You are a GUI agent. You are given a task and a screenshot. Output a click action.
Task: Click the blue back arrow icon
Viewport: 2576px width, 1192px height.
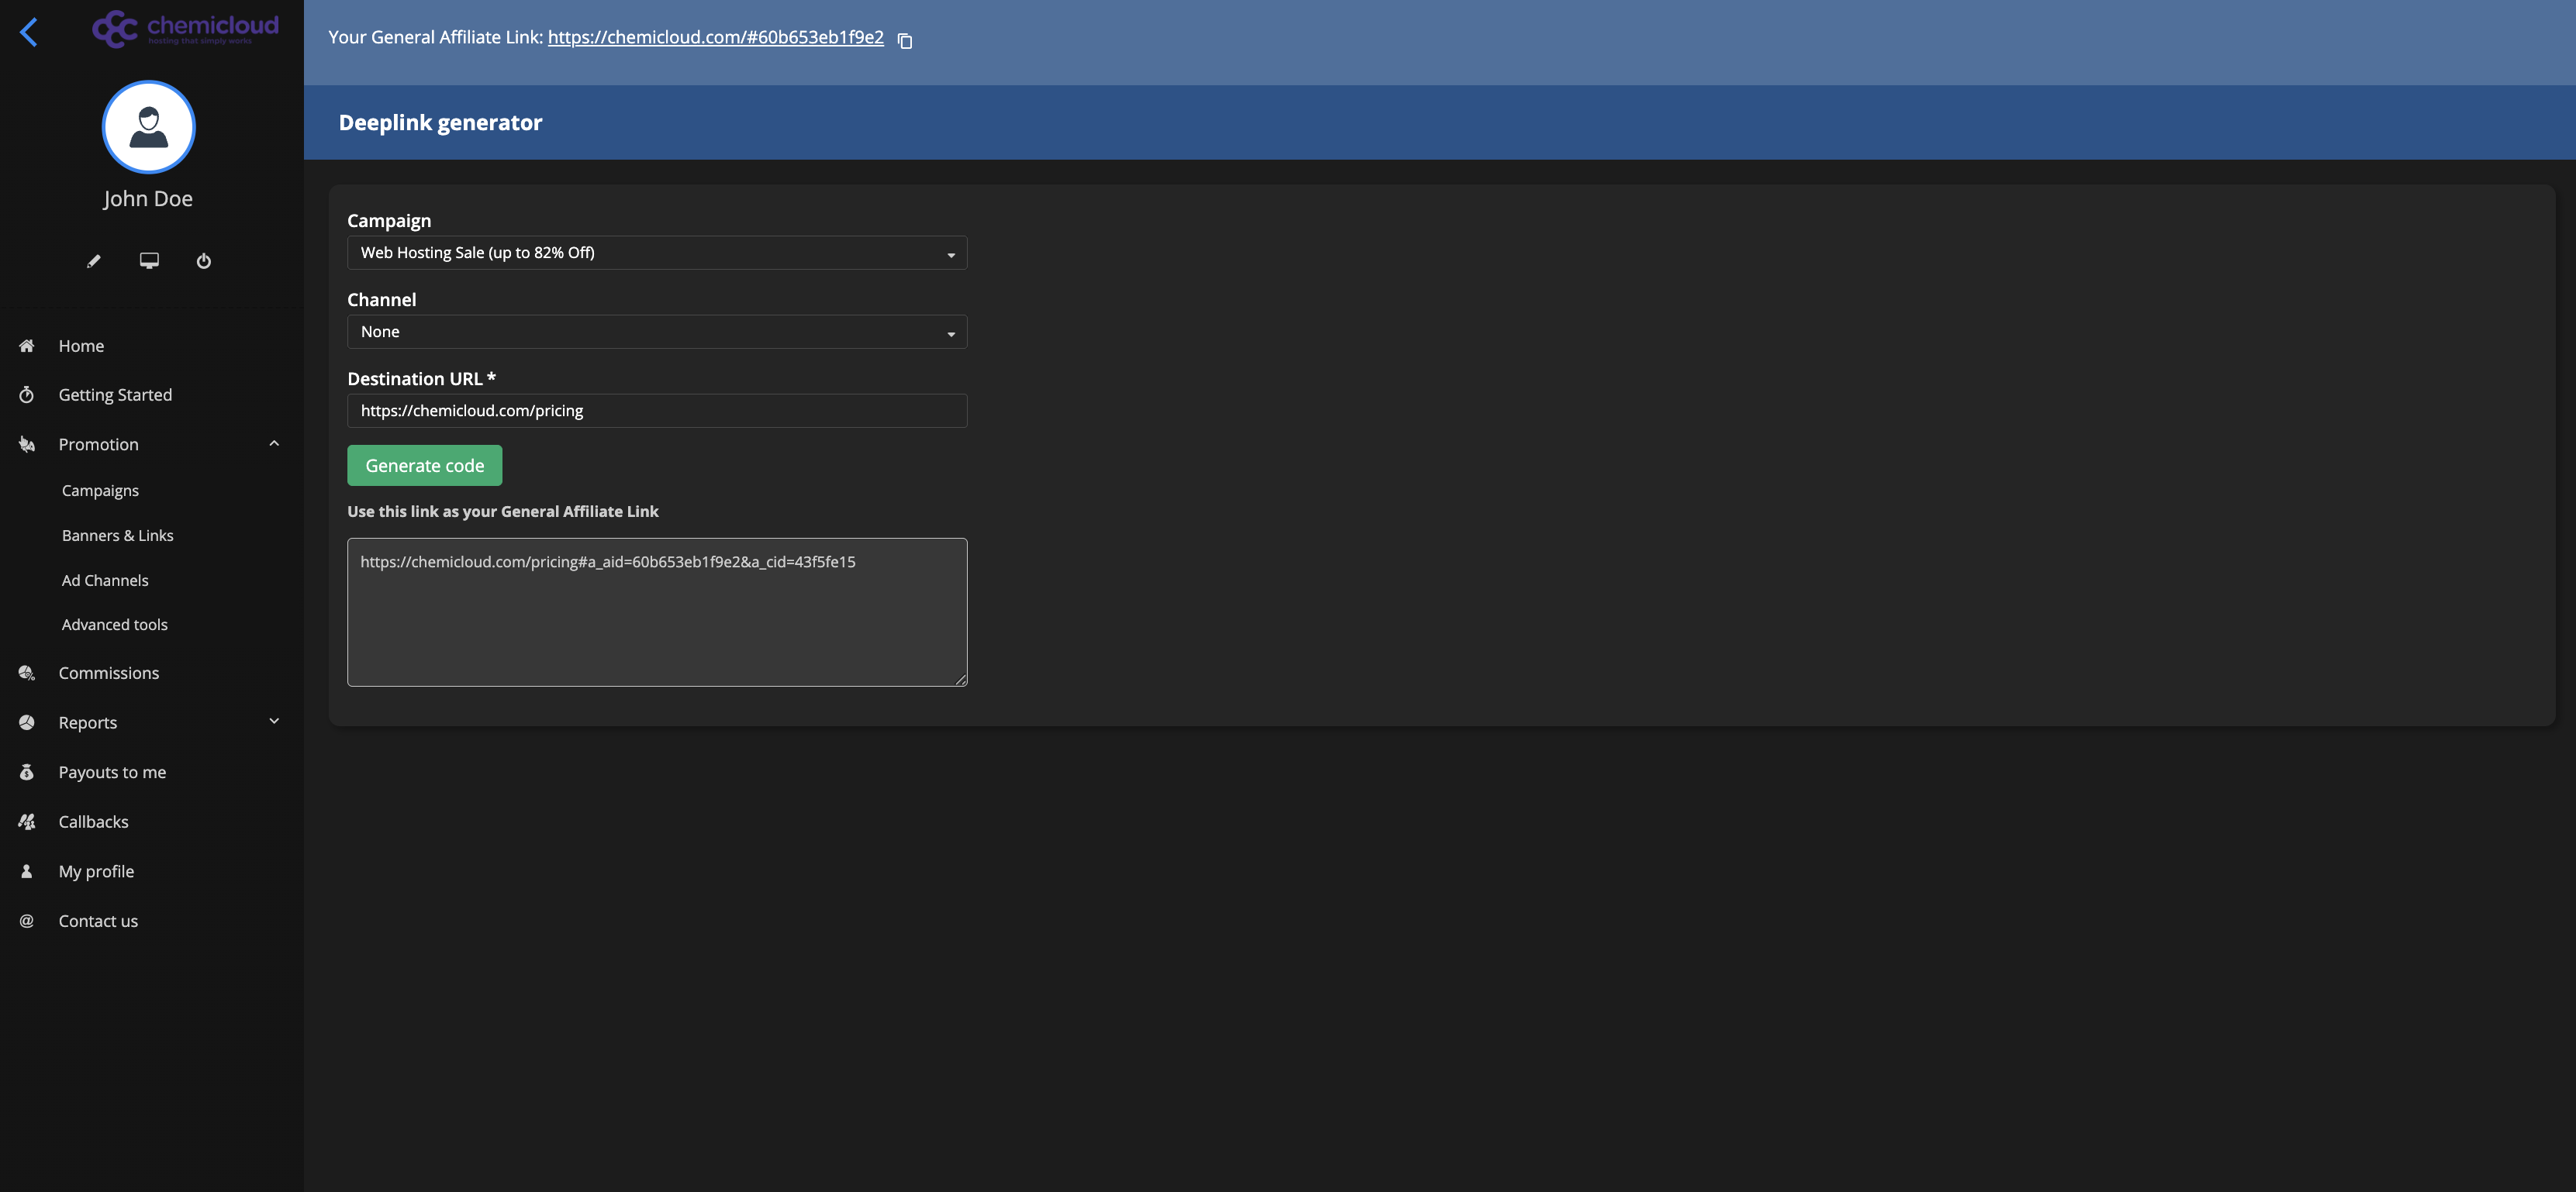coord(29,32)
